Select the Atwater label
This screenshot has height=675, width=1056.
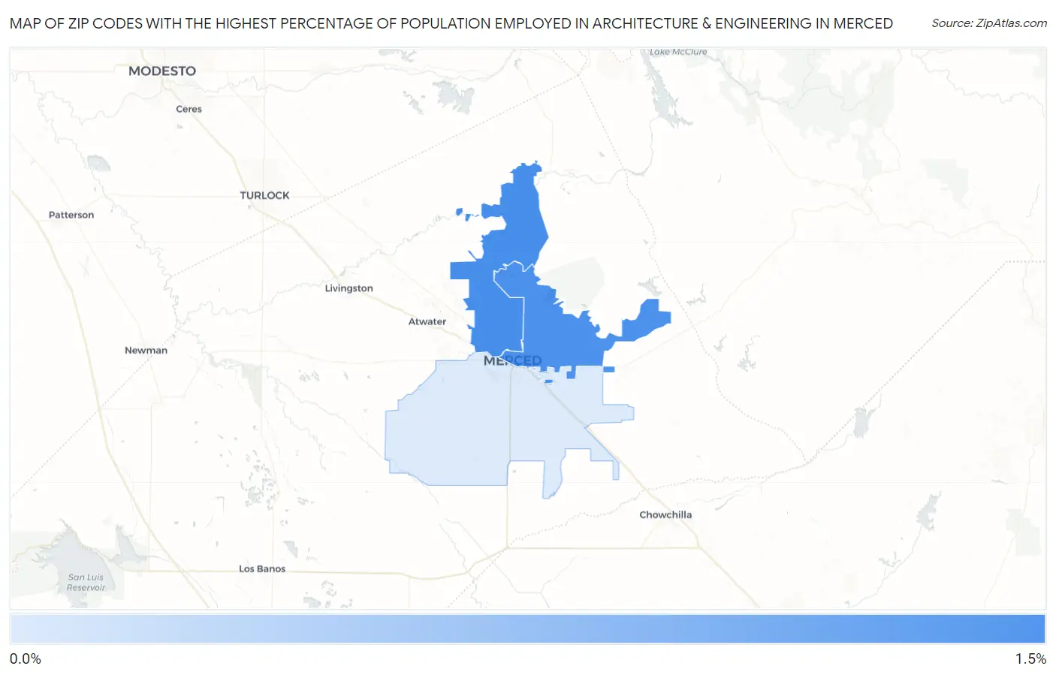[427, 321]
